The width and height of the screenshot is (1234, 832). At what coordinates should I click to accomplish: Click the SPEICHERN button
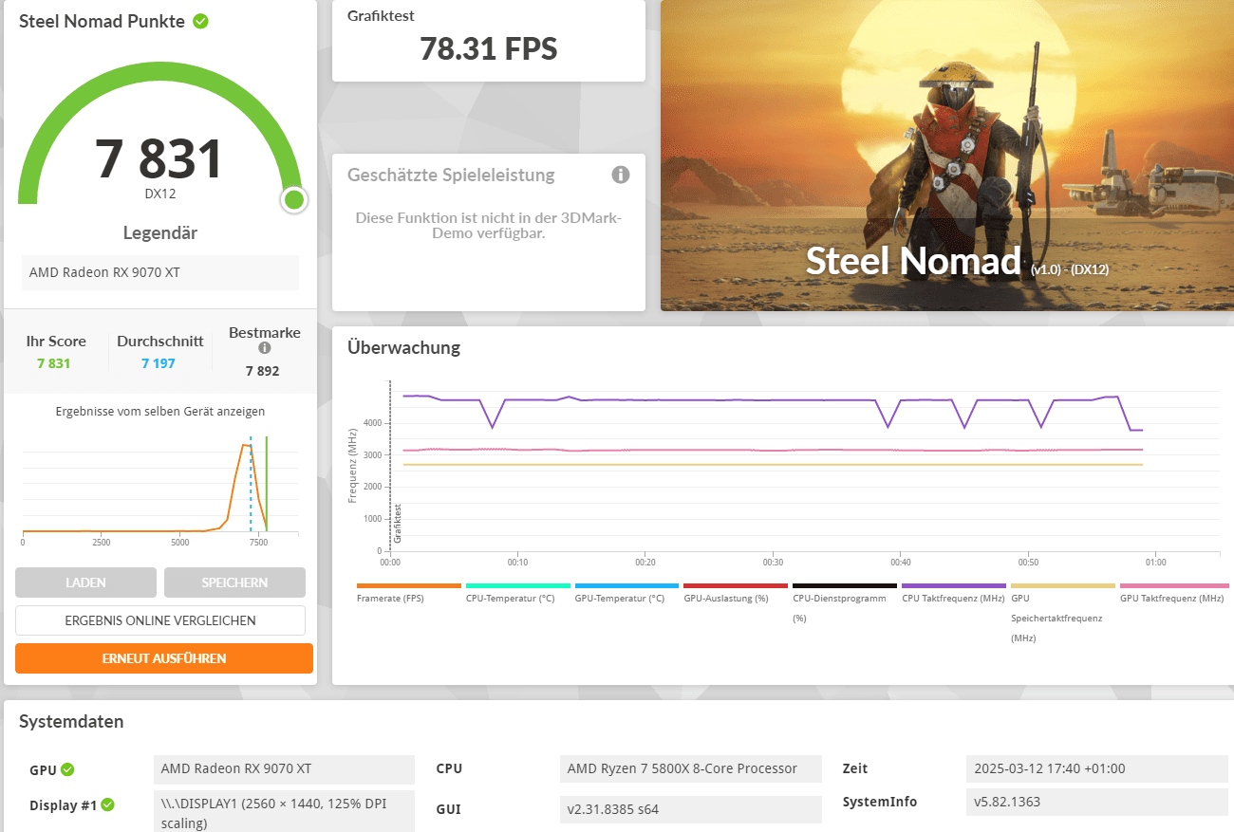click(x=234, y=582)
